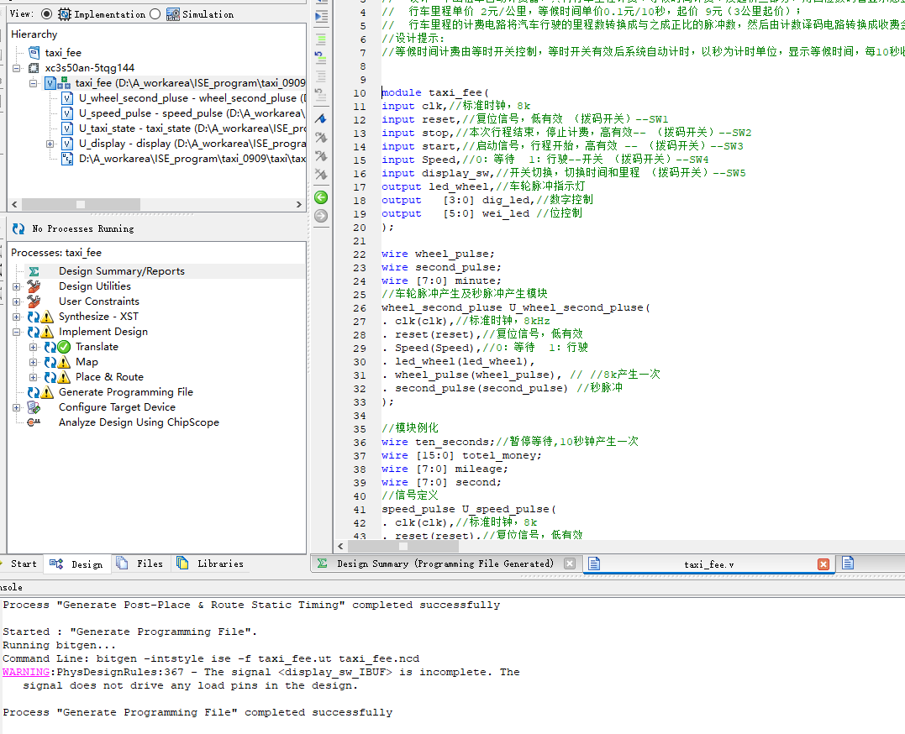905x734 pixels.
Task: Select Generate Programming File process
Action: click(125, 392)
